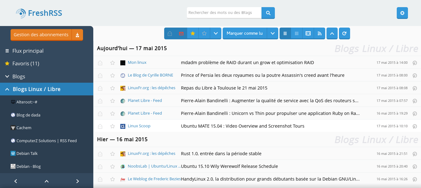Open the Marquer comme lu dropdown arrow

point(273,33)
